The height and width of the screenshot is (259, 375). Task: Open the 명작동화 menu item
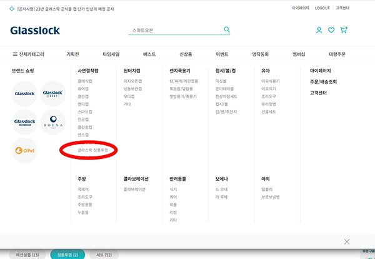tap(261, 54)
